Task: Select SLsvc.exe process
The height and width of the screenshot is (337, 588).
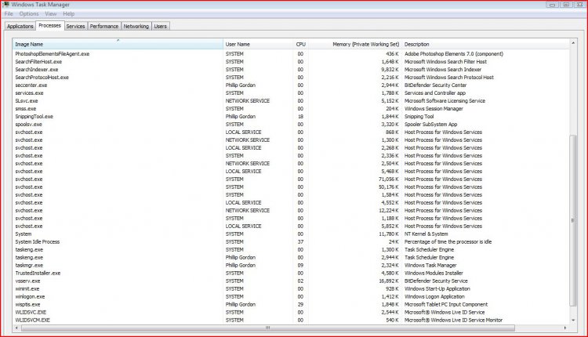Action: tap(291, 101)
